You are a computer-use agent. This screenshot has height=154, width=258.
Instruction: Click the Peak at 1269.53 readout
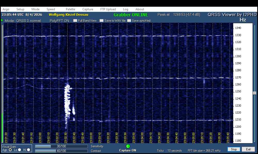tap(179, 15)
